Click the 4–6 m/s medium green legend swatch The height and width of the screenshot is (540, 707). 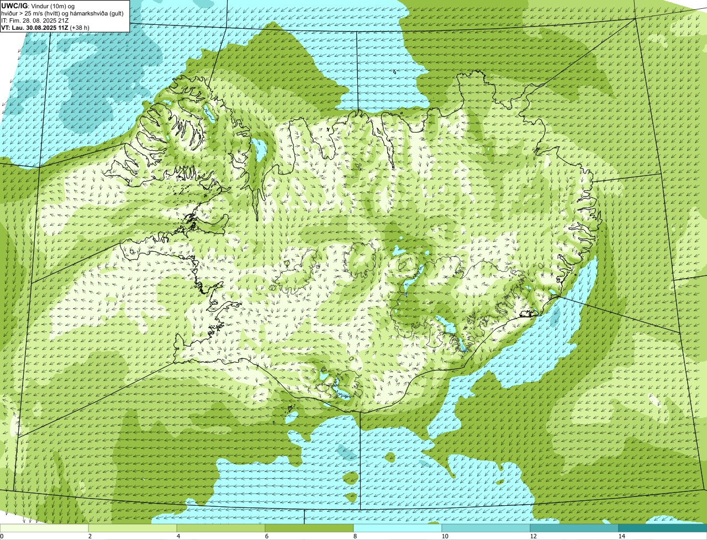[221, 528]
